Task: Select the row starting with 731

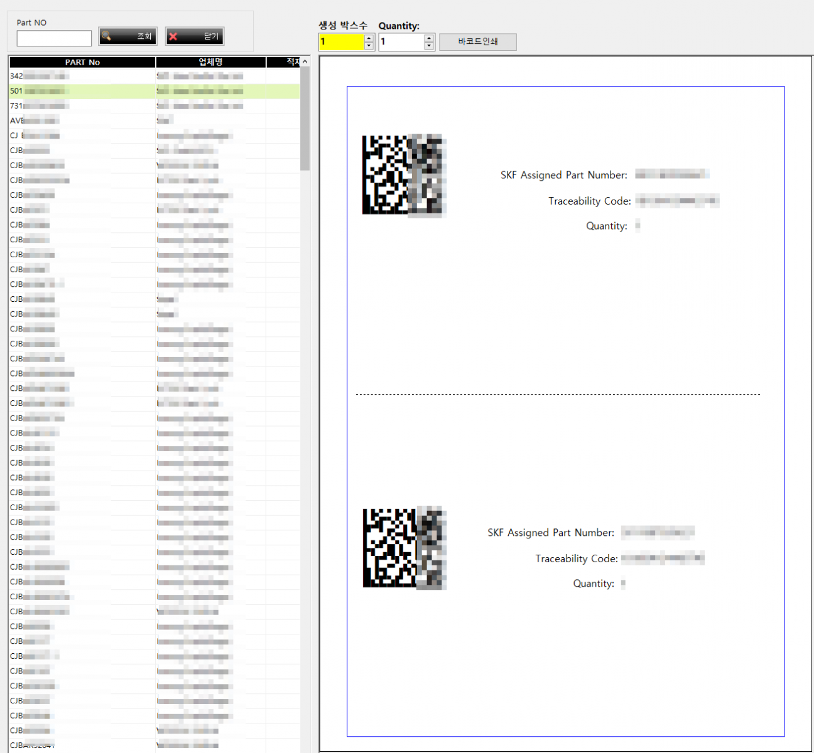Action: click(155, 106)
